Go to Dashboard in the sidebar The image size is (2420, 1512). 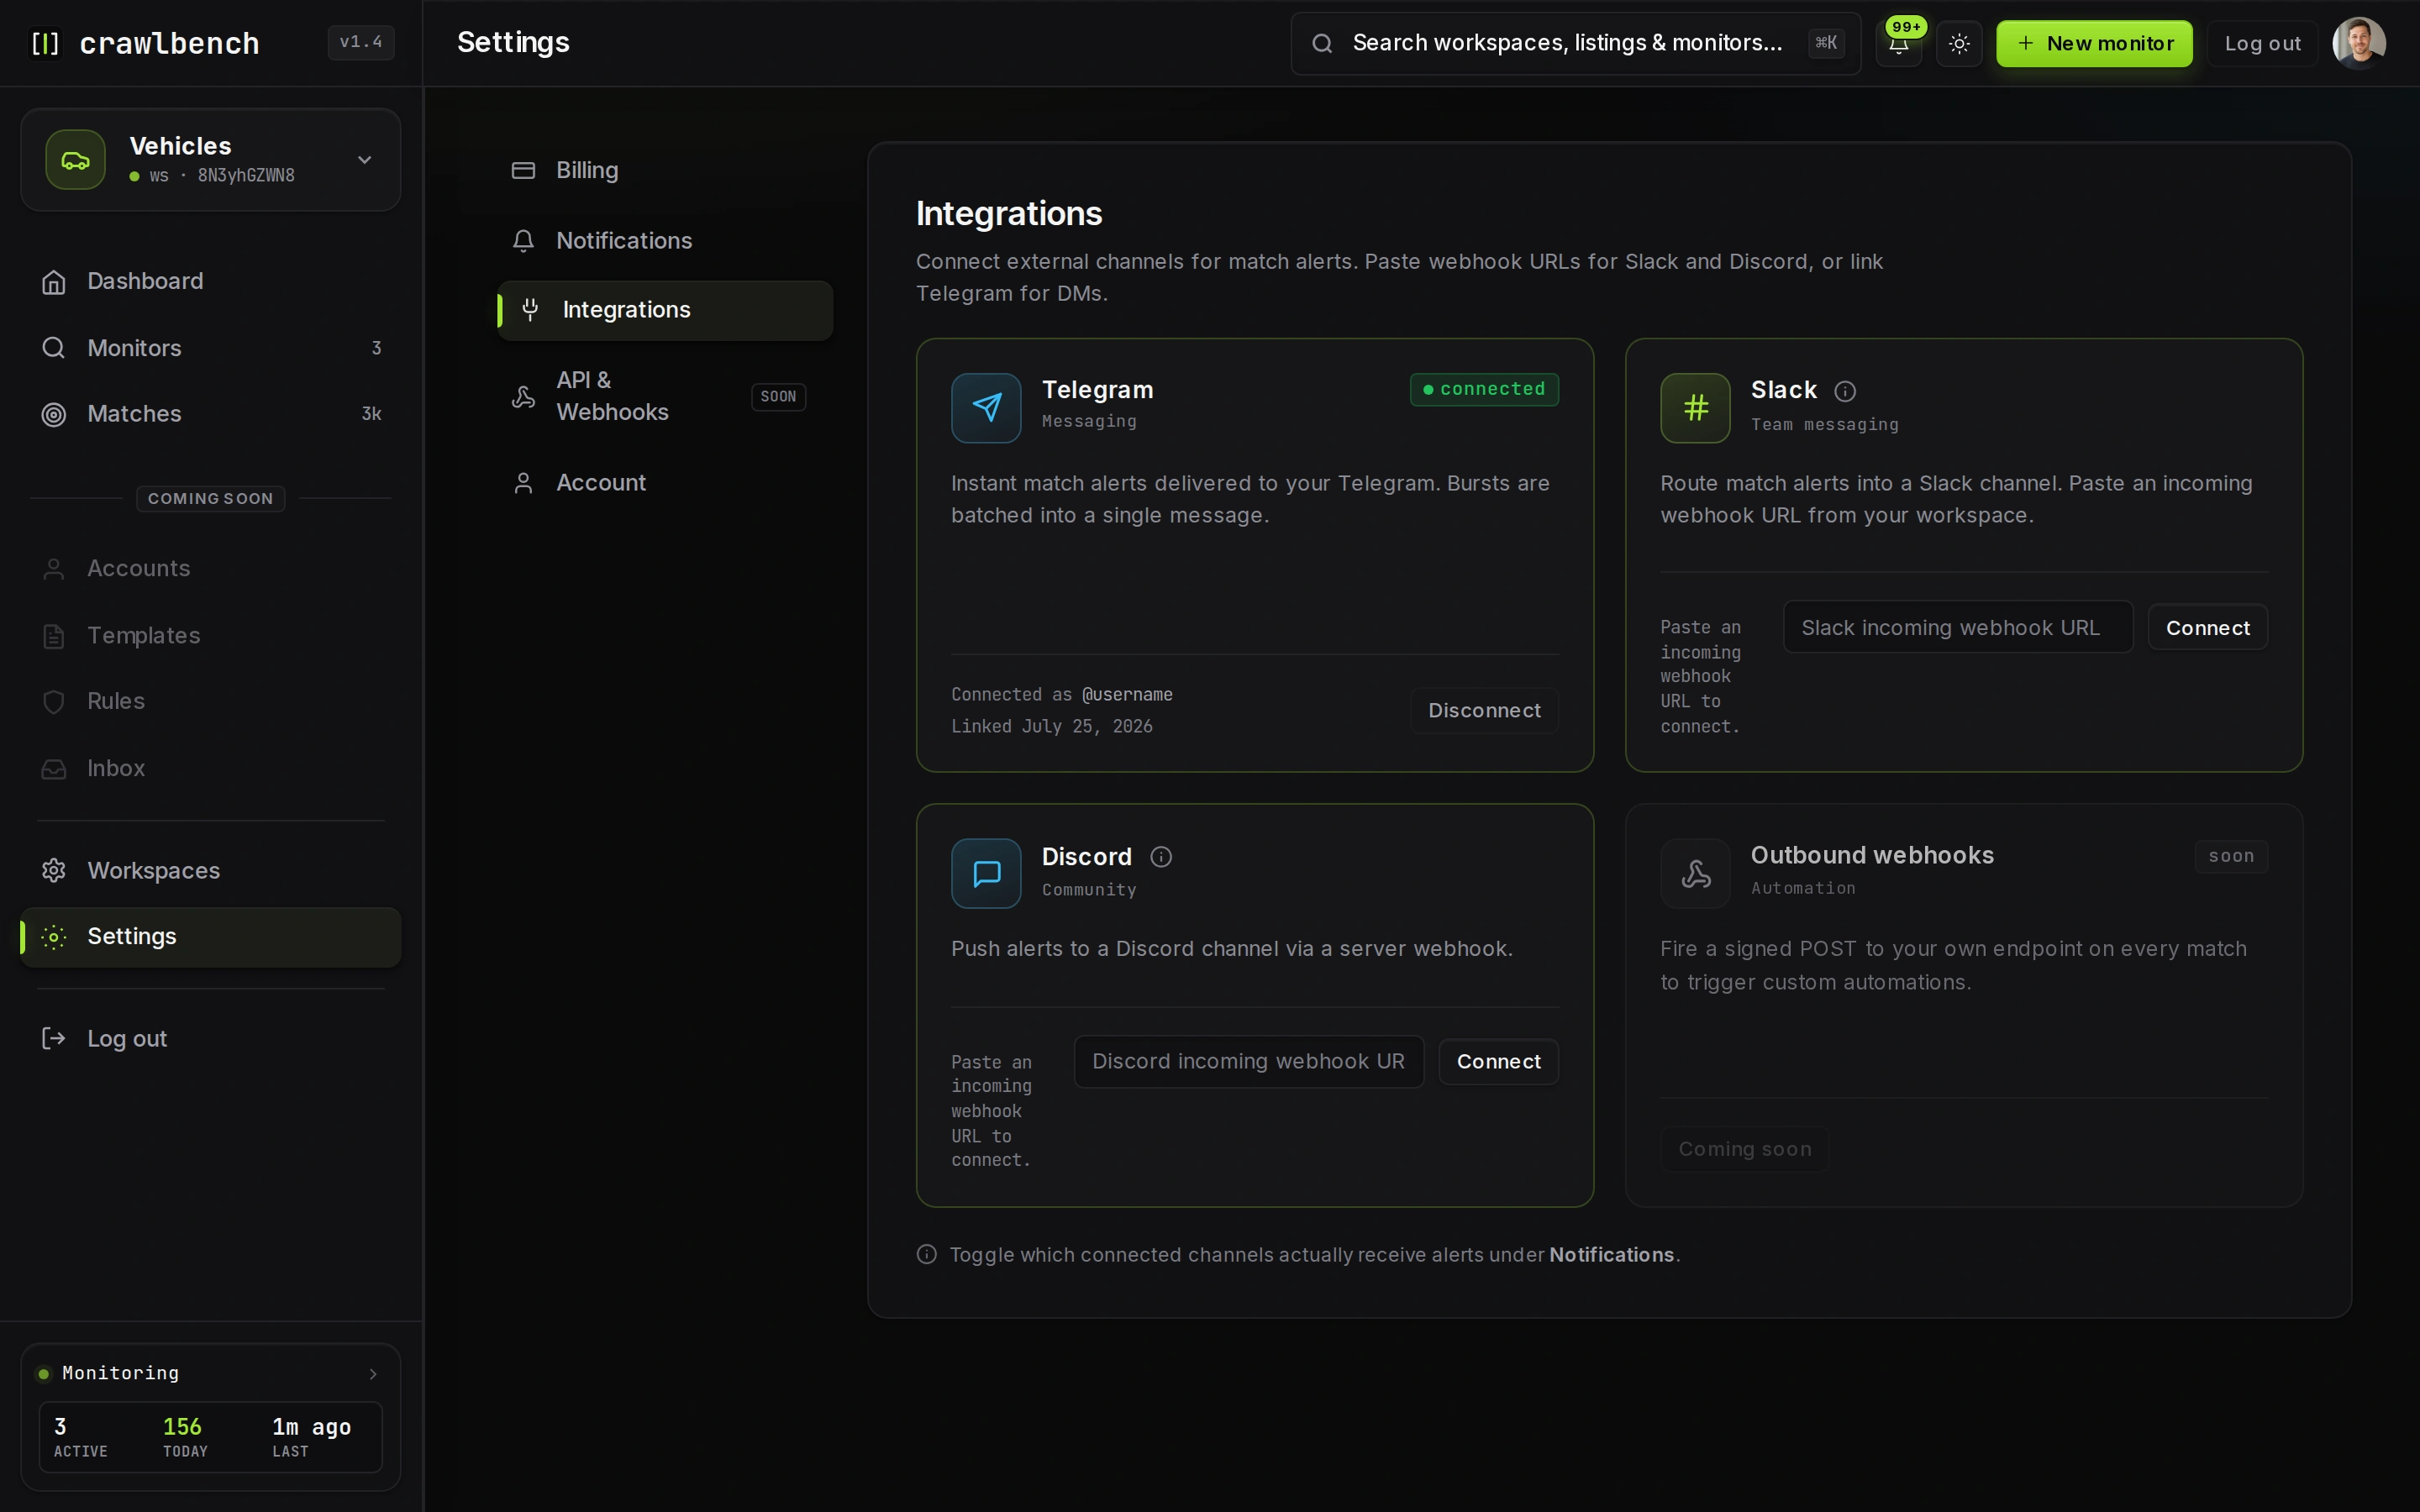pyautogui.click(x=211, y=281)
